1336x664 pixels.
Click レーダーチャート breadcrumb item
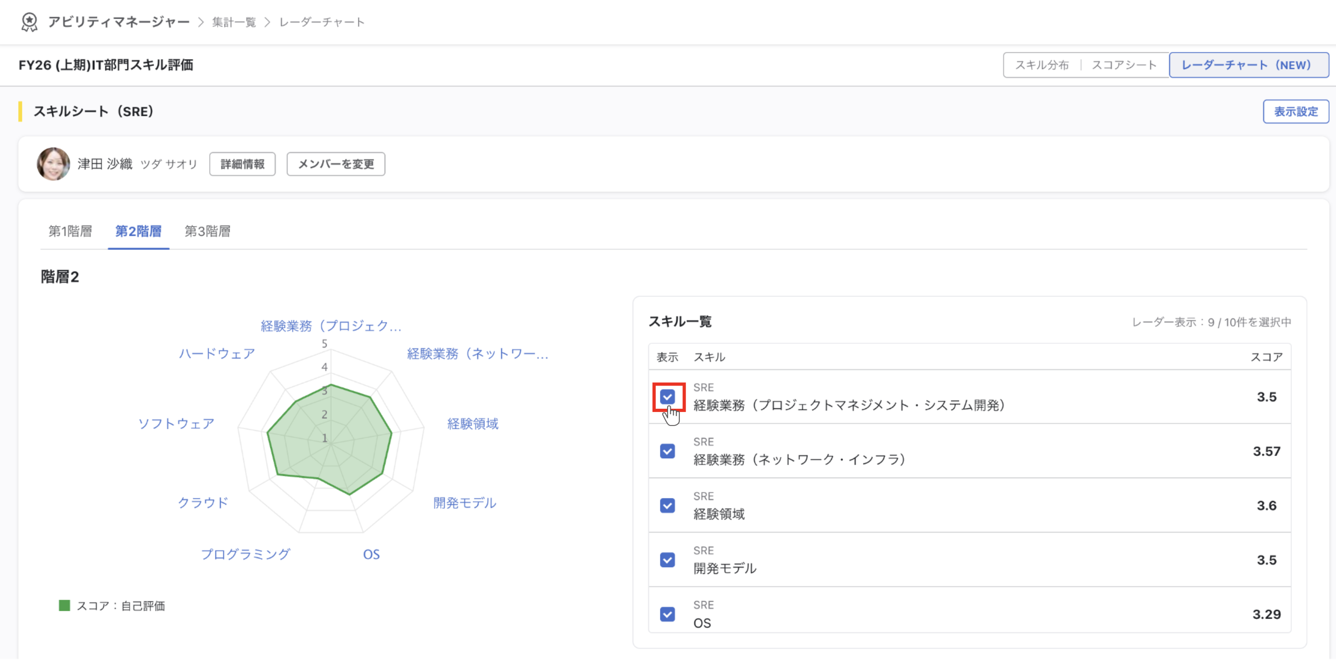click(x=322, y=22)
